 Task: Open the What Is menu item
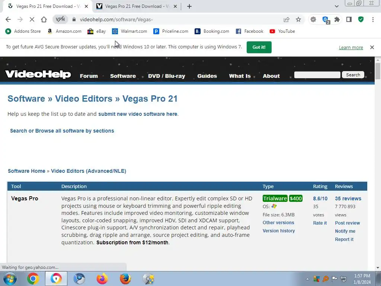click(240, 76)
